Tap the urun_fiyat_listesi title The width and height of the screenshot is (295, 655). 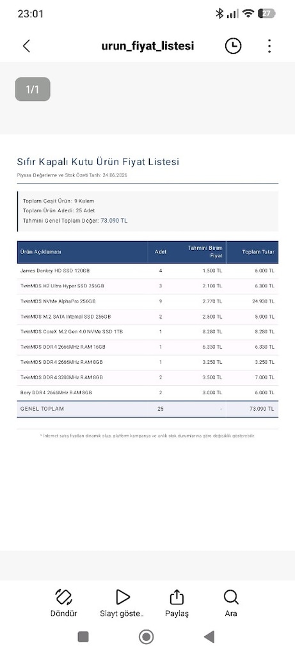coord(147,46)
